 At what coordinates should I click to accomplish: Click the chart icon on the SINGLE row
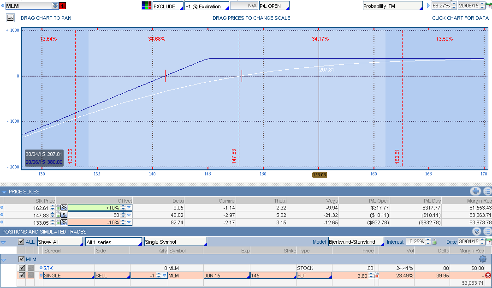pyautogui.click(x=30, y=276)
